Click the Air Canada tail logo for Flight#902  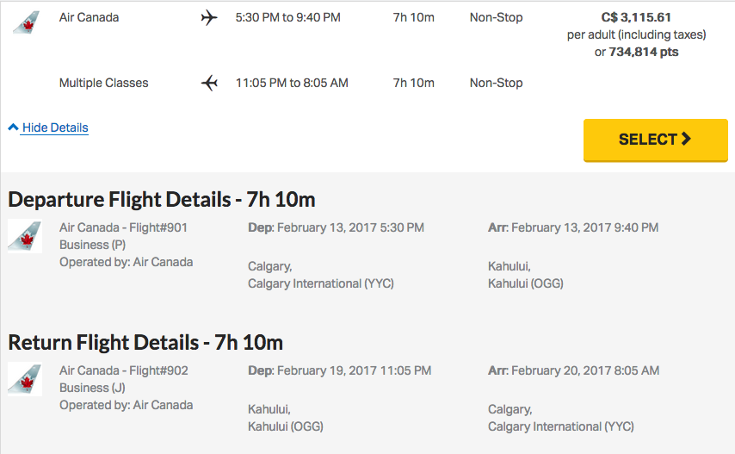click(x=25, y=379)
